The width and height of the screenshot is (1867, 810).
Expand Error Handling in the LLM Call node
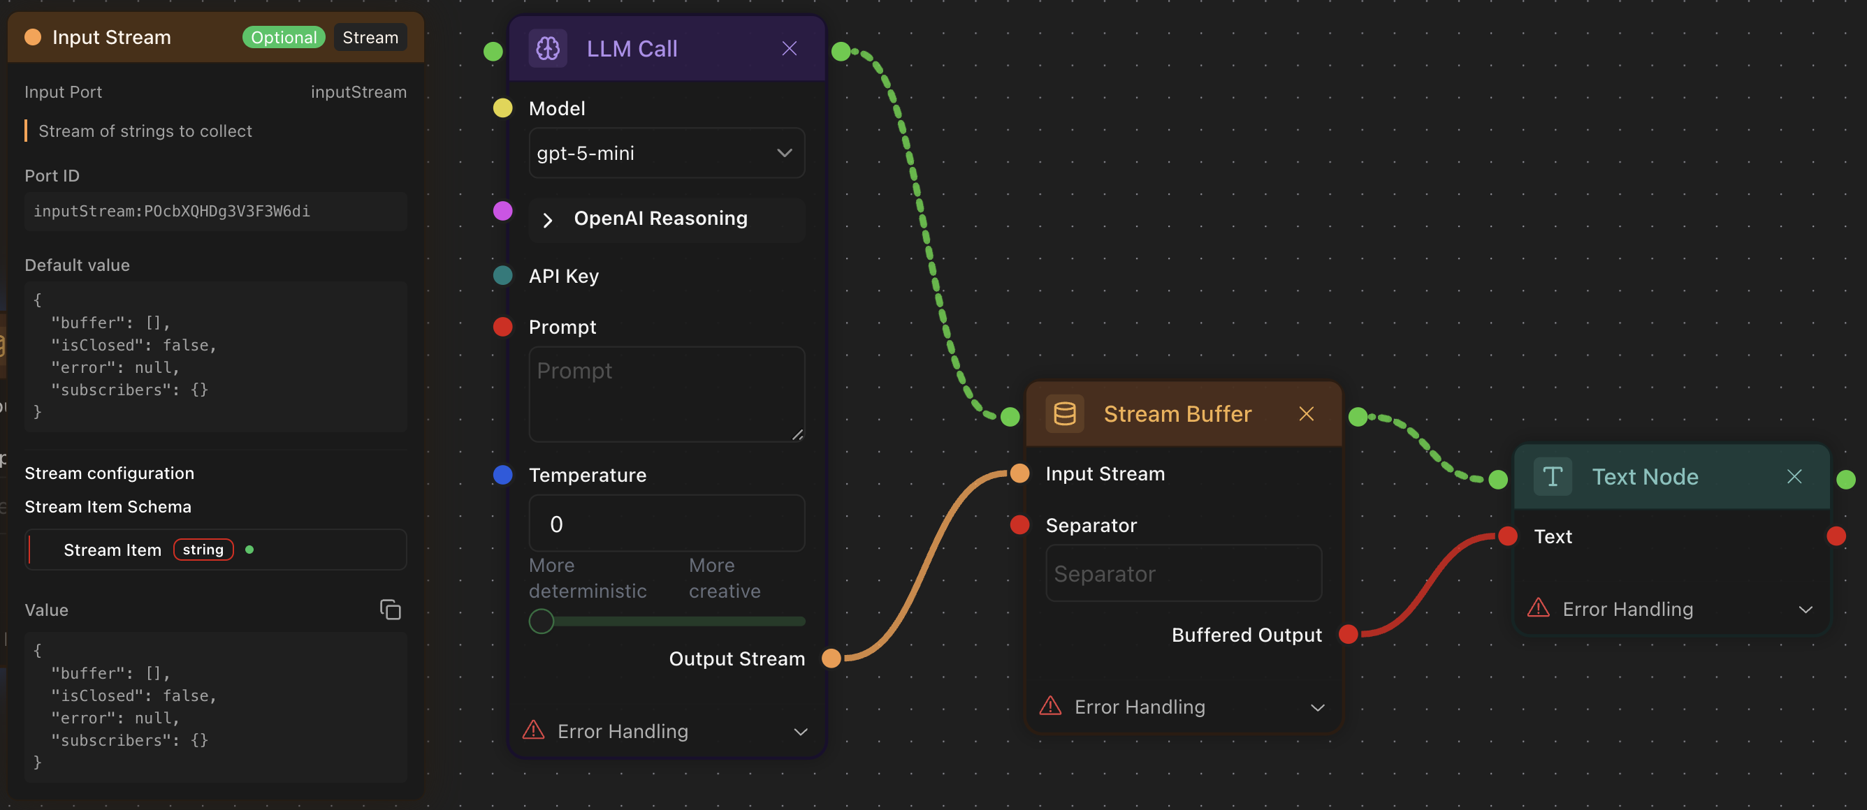(800, 732)
